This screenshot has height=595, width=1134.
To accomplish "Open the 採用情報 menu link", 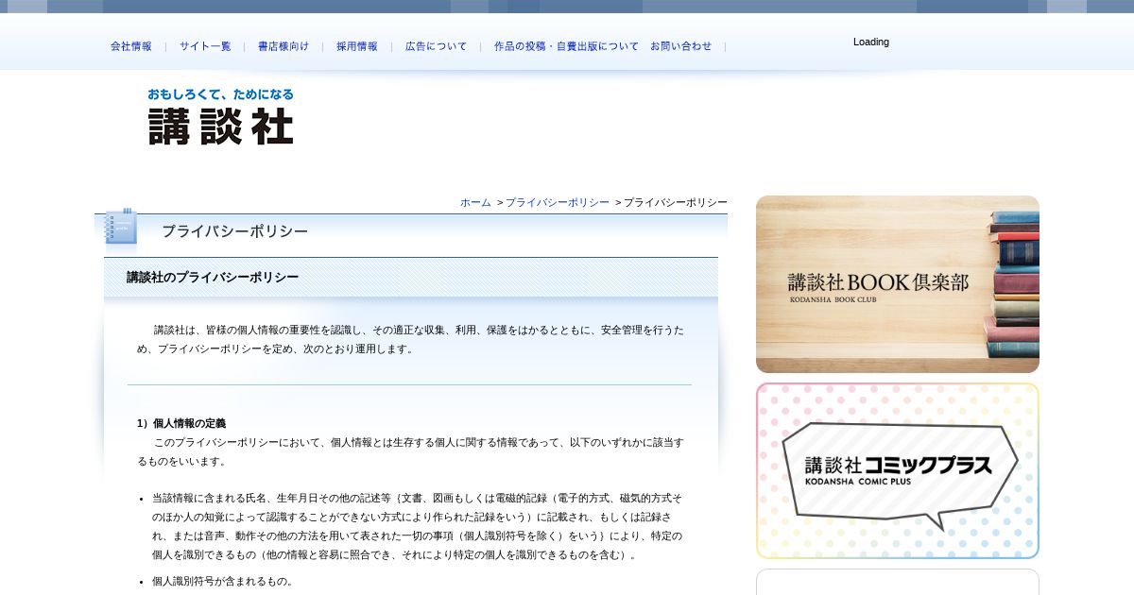I will [x=357, y=46].
